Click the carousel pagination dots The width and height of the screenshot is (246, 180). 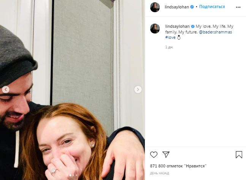tap(72, 175)
